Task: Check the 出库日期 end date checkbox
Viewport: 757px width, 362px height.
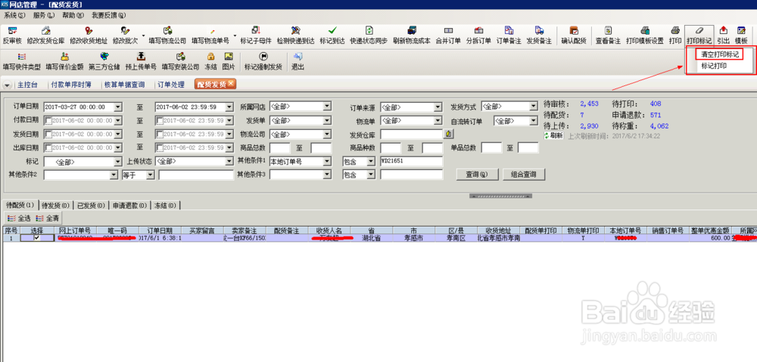Action: pos(160,147)
